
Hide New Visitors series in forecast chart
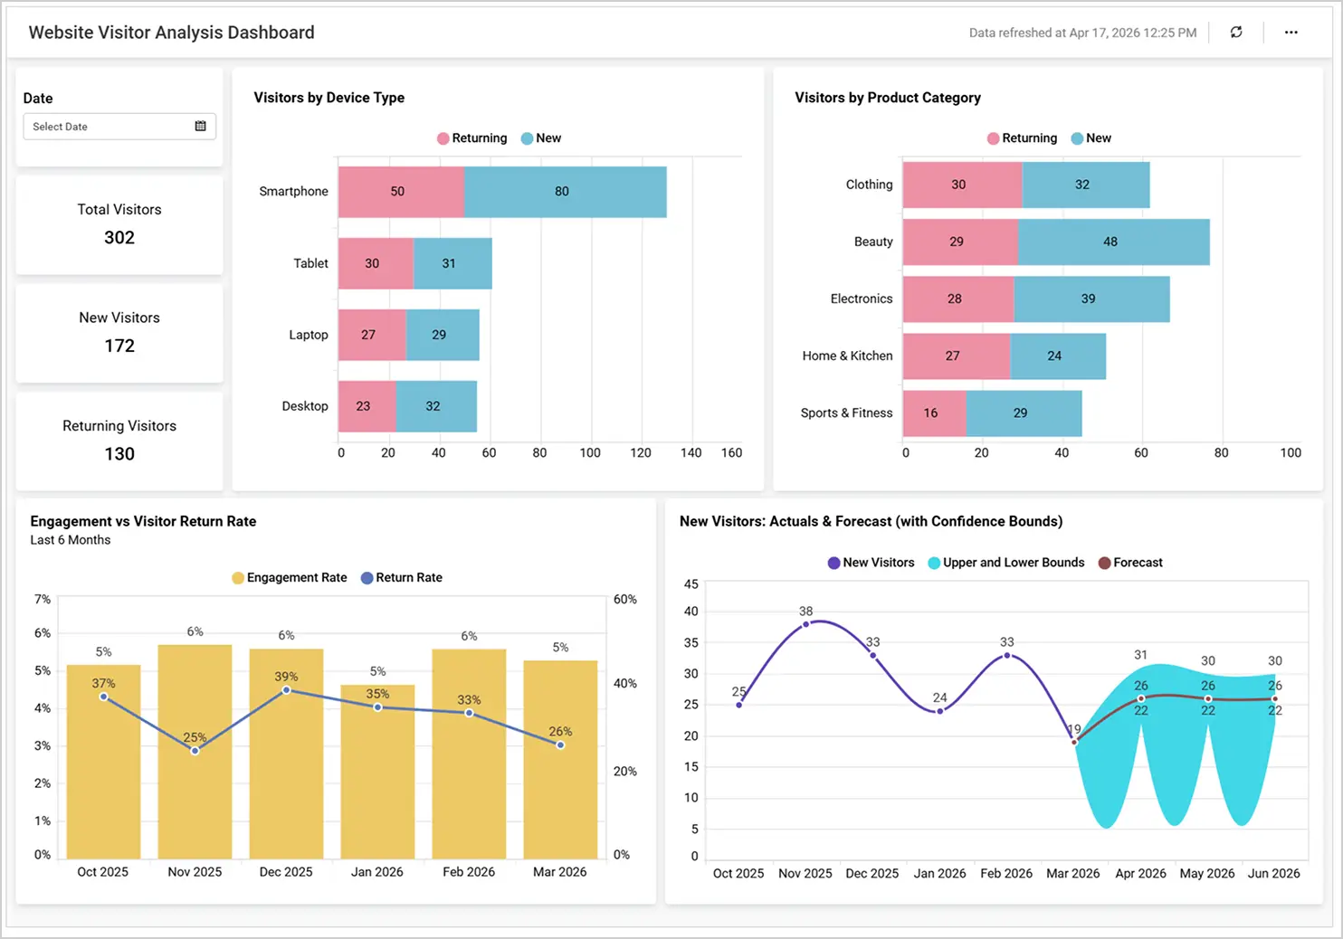[x=871, y=562]
